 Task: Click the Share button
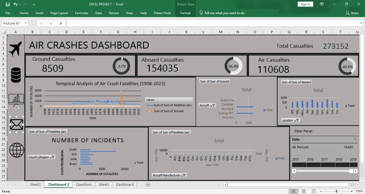click(352, 13)
